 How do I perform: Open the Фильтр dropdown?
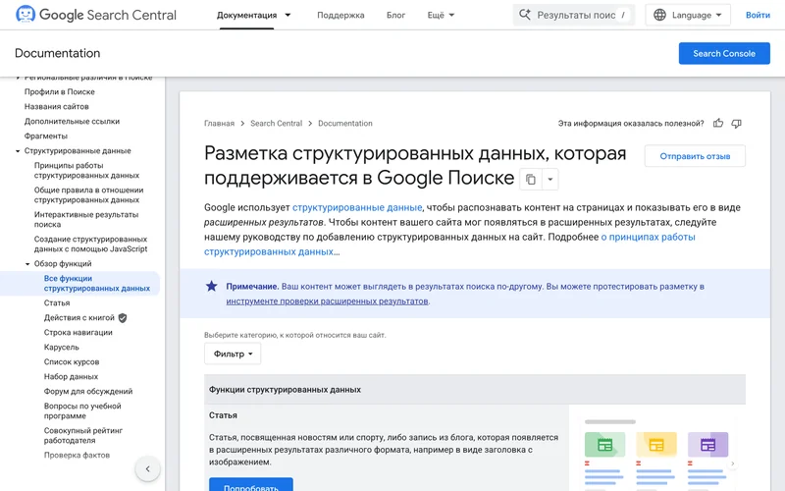(x=233, y=354)
